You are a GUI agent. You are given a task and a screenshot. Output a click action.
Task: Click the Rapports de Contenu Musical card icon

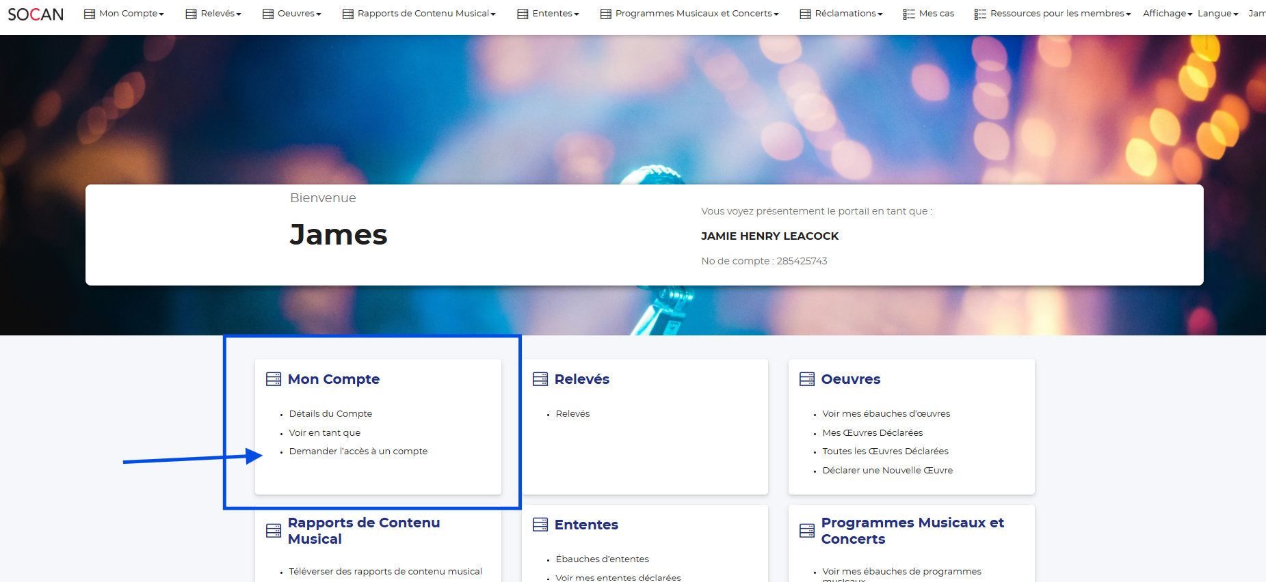tap(274, 531)
